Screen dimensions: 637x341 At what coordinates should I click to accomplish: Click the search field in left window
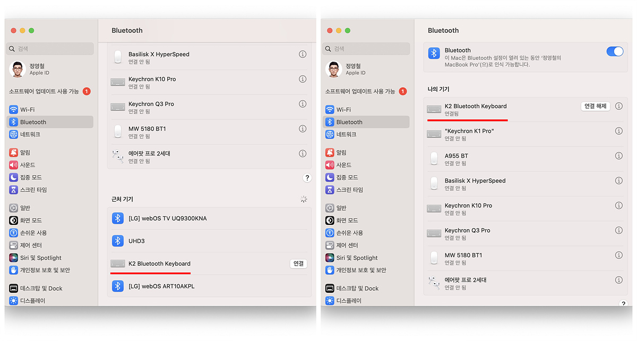(x=50, y=48)
